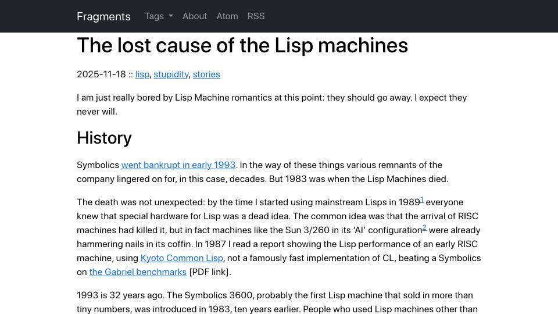Follow the stories tag link

(206, 74)
